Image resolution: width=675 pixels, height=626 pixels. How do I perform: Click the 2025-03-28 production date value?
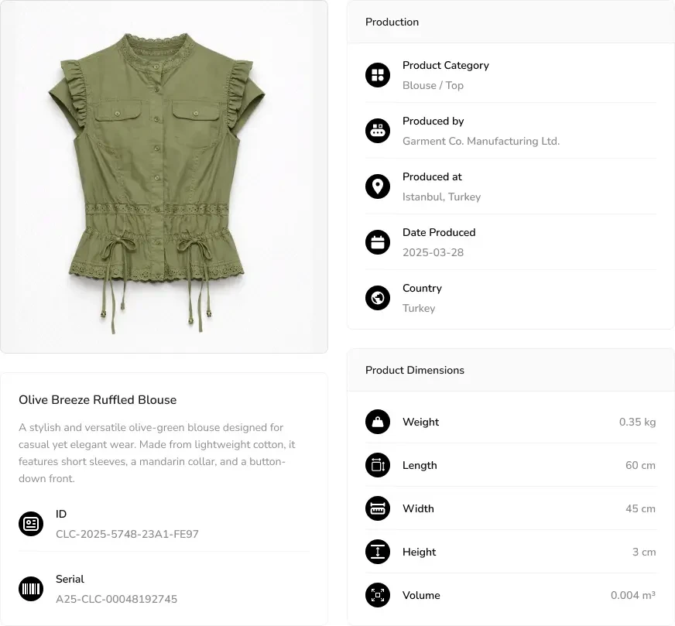tap(433, 252)
